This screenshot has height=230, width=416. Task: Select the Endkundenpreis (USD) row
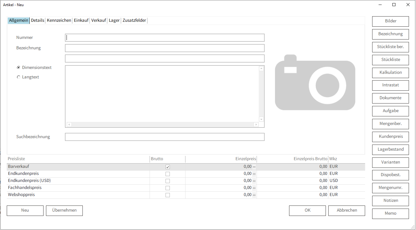pos(186,181)
